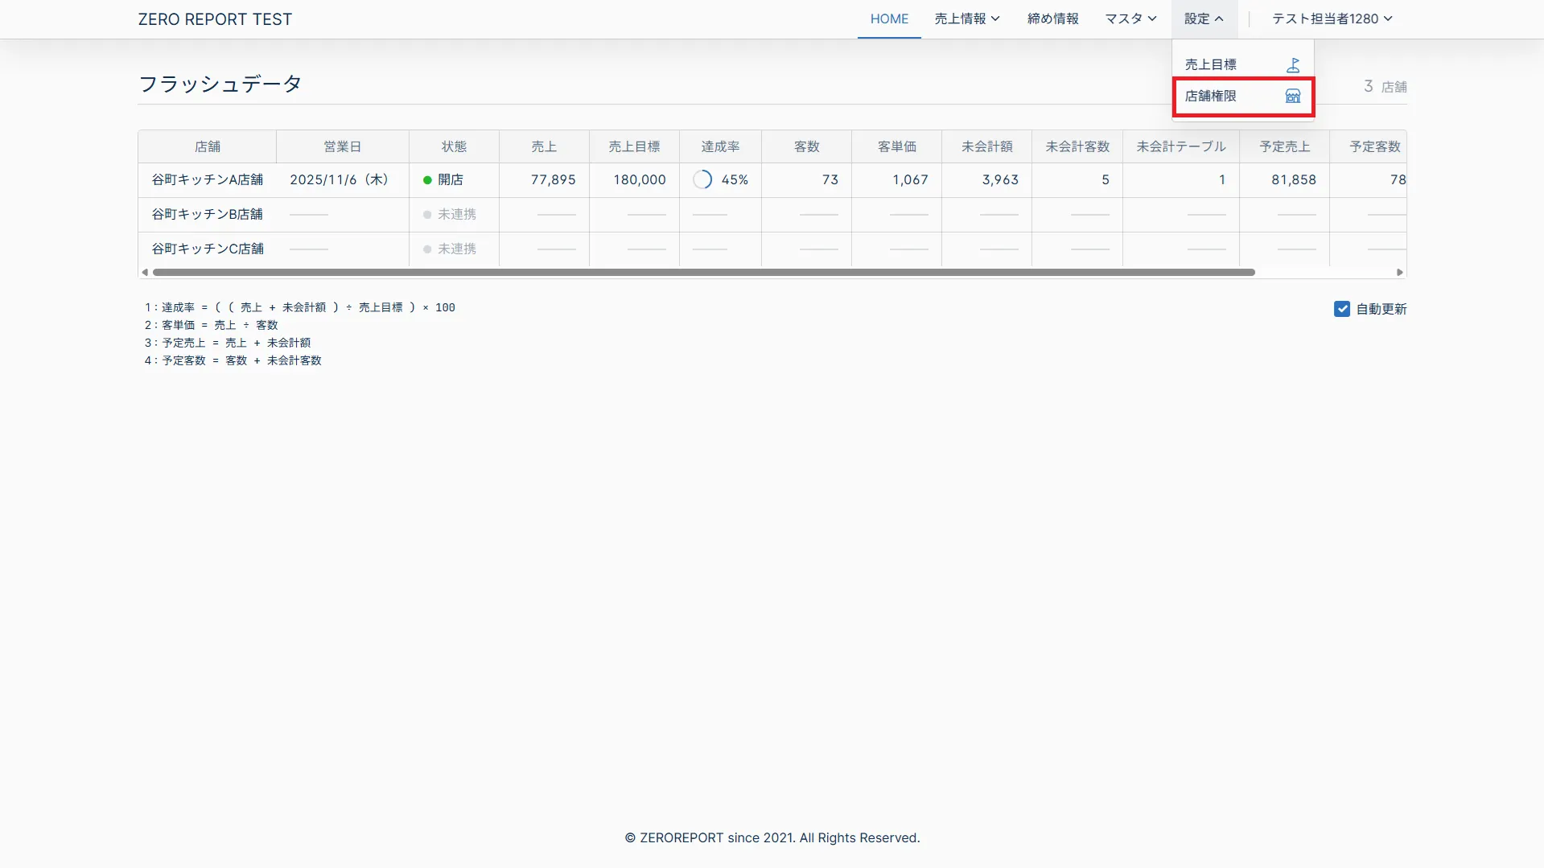
Task: Click the ZERO REPORT TEST logo title
Action: [x=215, y=19]
